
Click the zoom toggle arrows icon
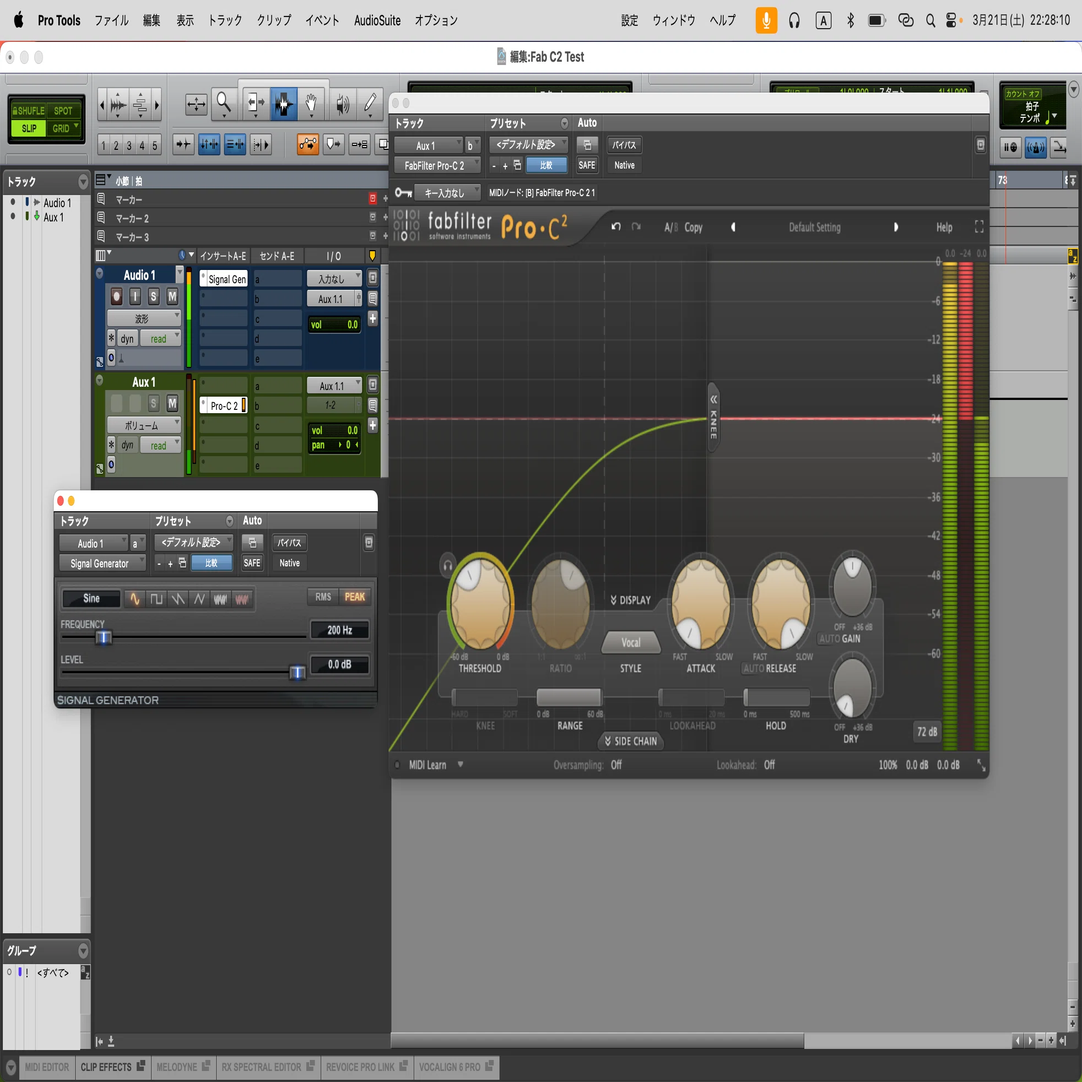click(x=196, y=104)
